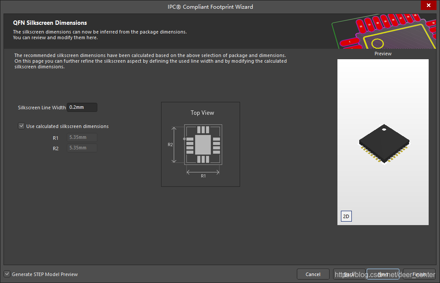Click the Top View diagram title
The width and height of the screenshot is (440, 283).
click(202, 113)
